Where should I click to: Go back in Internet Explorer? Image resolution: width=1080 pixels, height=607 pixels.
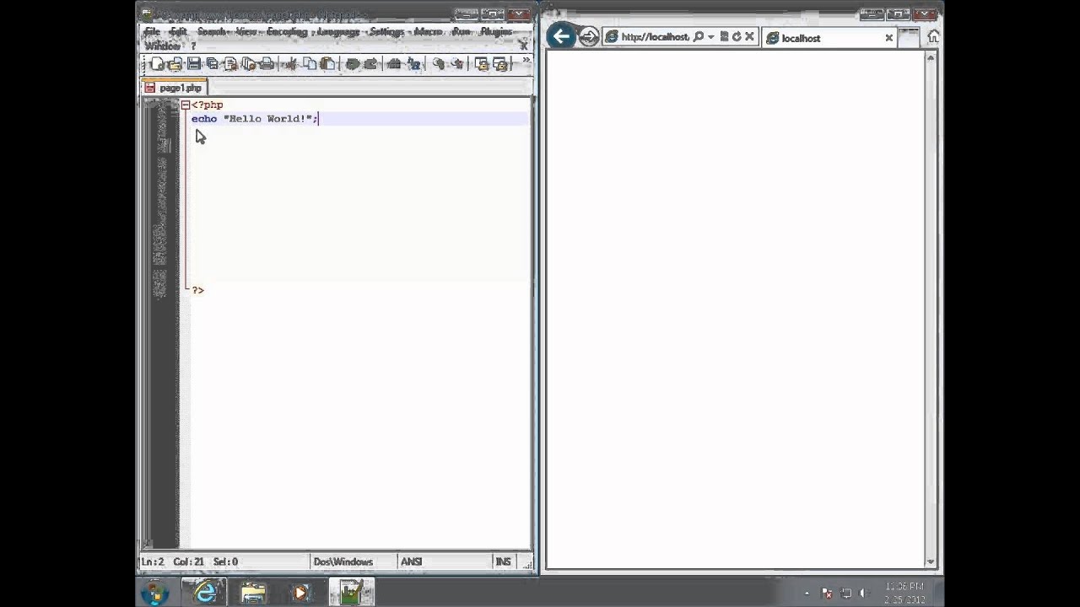pos(560,36)
